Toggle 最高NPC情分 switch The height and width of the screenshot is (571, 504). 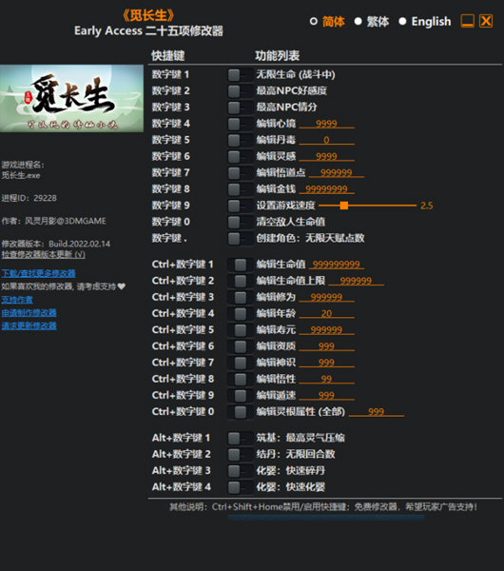(x=240, y=108)
